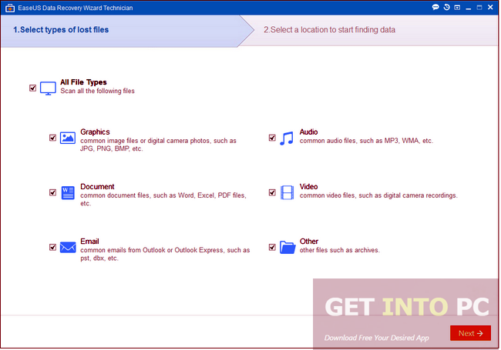Uncheck the All File Types checkbox

(32, 88)
